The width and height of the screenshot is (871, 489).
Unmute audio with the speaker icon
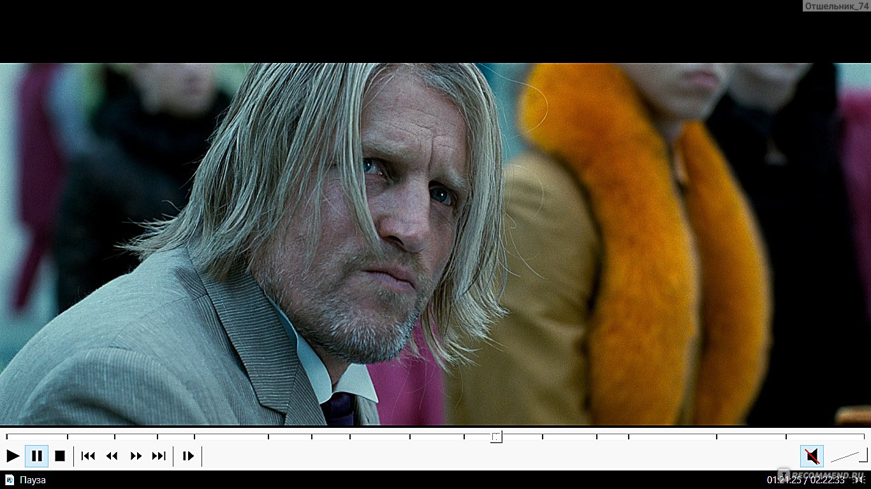[x=812, y=456]
